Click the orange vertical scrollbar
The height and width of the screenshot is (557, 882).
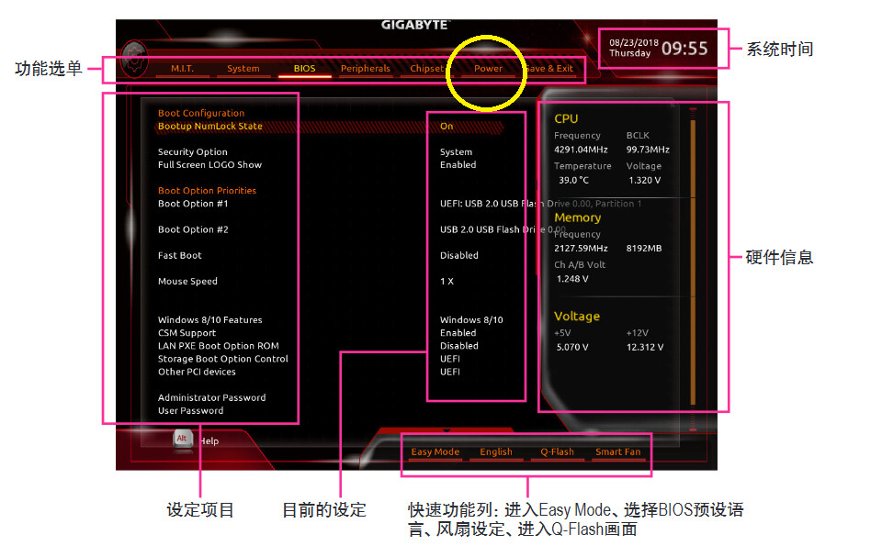point(693,262)
